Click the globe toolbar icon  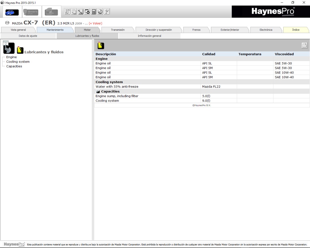tap(100, 12)
